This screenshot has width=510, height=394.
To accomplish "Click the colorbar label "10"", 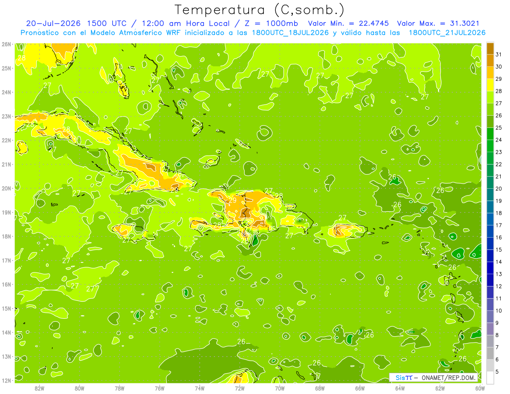I will [x=499, y=311].
